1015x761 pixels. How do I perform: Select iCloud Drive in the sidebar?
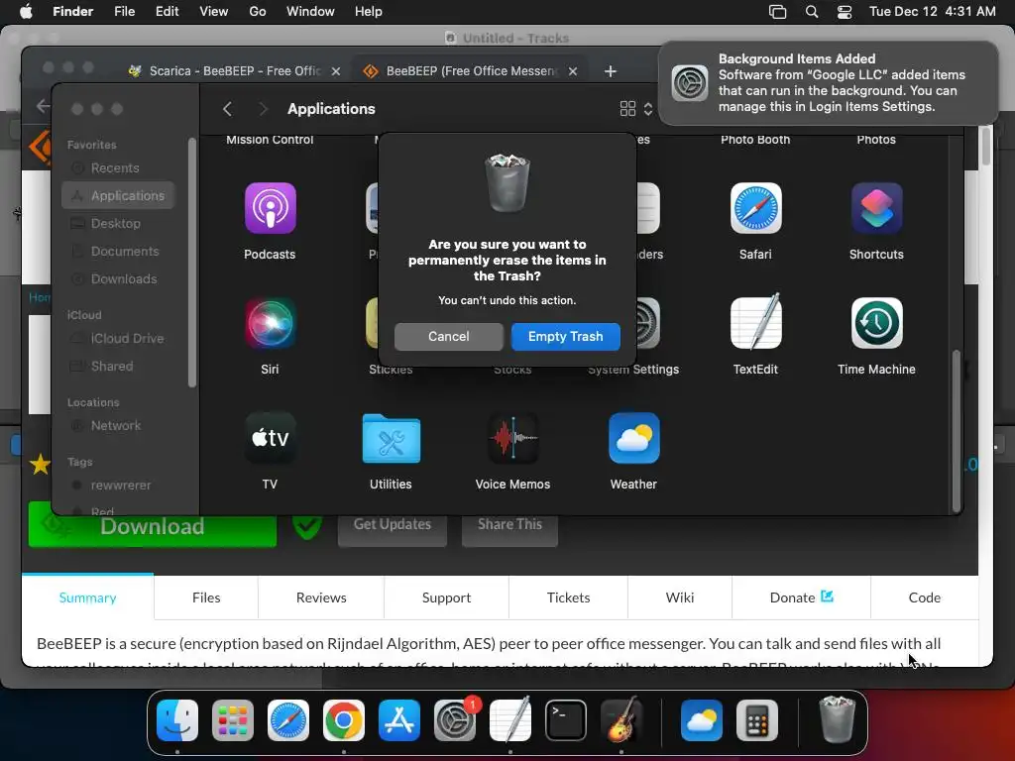coord(119,339)
